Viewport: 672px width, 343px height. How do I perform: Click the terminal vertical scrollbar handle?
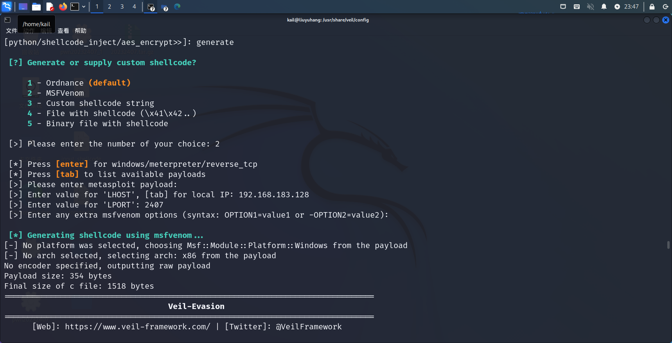point(668,245)
